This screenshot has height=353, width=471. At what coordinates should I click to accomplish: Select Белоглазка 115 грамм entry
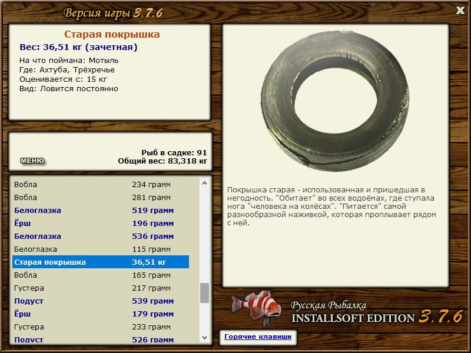[101, 249]
